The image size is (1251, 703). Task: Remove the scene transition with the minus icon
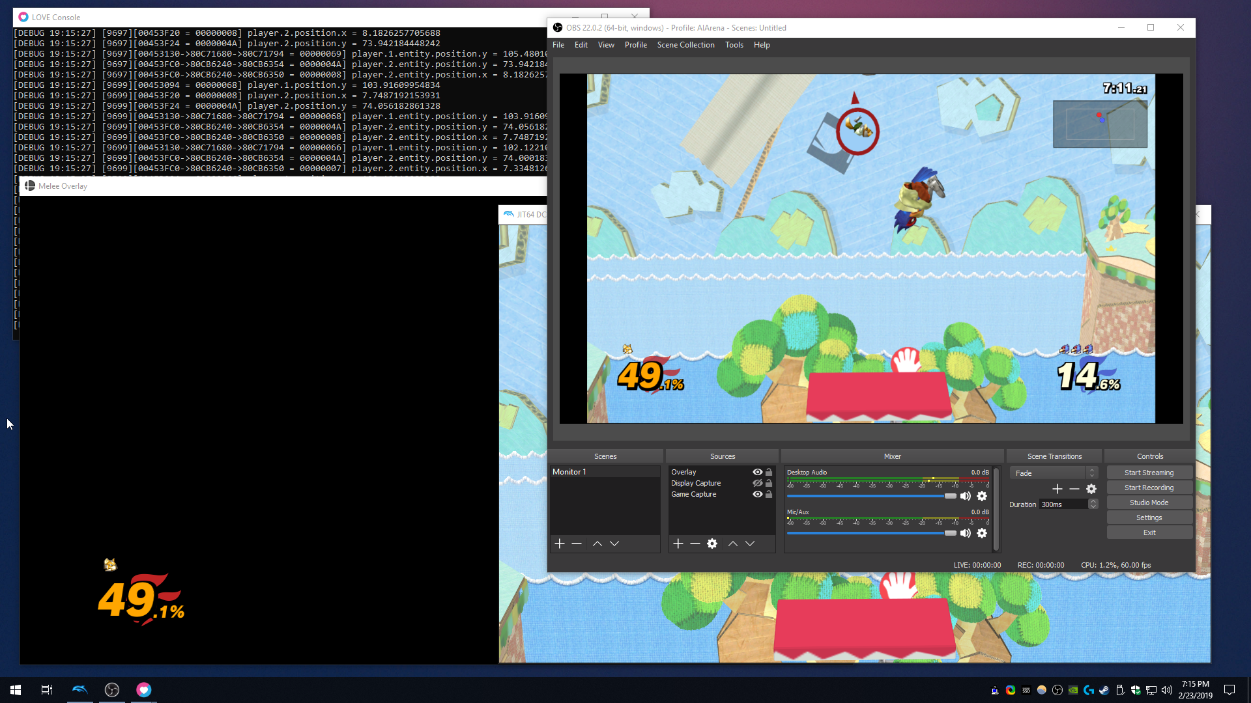(x=1074, y=489)
